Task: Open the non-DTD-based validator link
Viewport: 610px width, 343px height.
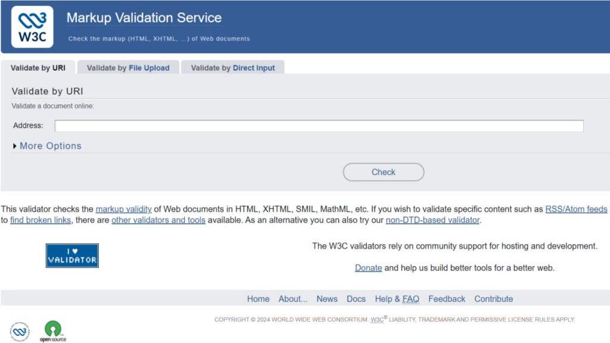Action: (432, 220)
